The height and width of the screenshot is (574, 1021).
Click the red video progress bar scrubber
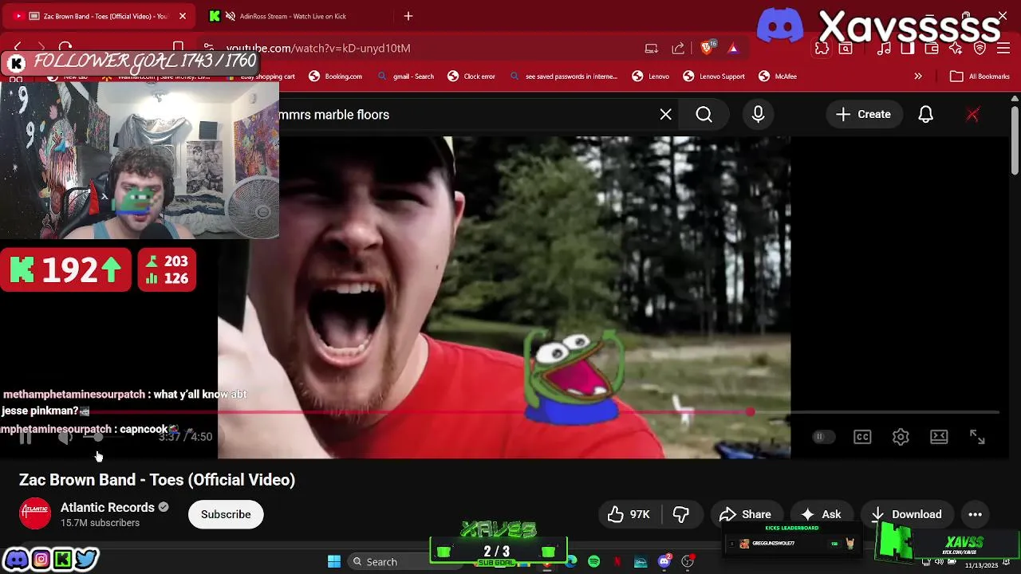coord(750,412)
